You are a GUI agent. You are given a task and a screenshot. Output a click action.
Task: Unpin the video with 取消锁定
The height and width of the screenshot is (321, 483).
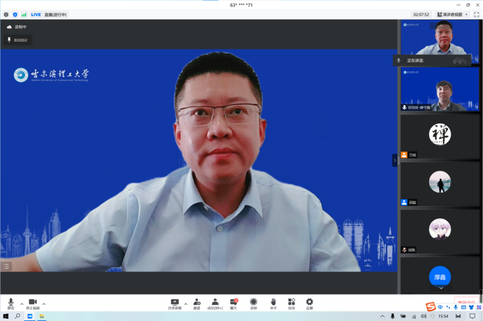coord(18,40)
